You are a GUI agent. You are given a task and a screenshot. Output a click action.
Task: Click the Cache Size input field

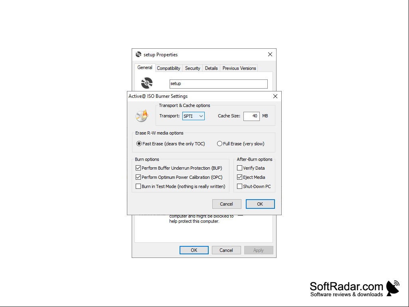251,116
